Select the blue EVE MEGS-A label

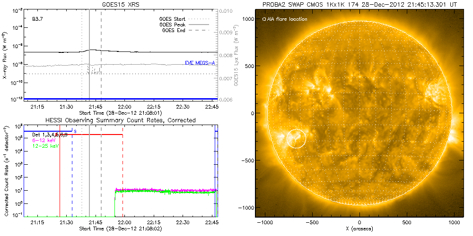200,63
